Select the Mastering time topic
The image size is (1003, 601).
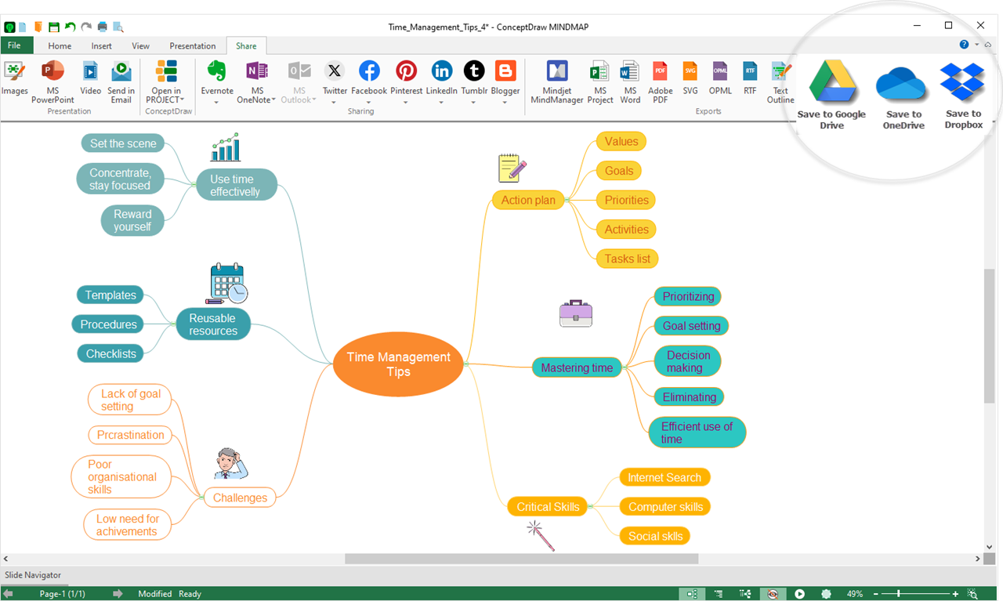point(577,367)
